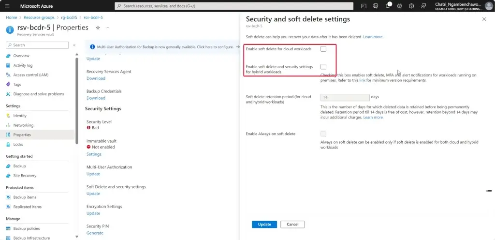Update Encryption Settings
The image size is (495, 240).
pyautogui.click(x=93, y=213)
